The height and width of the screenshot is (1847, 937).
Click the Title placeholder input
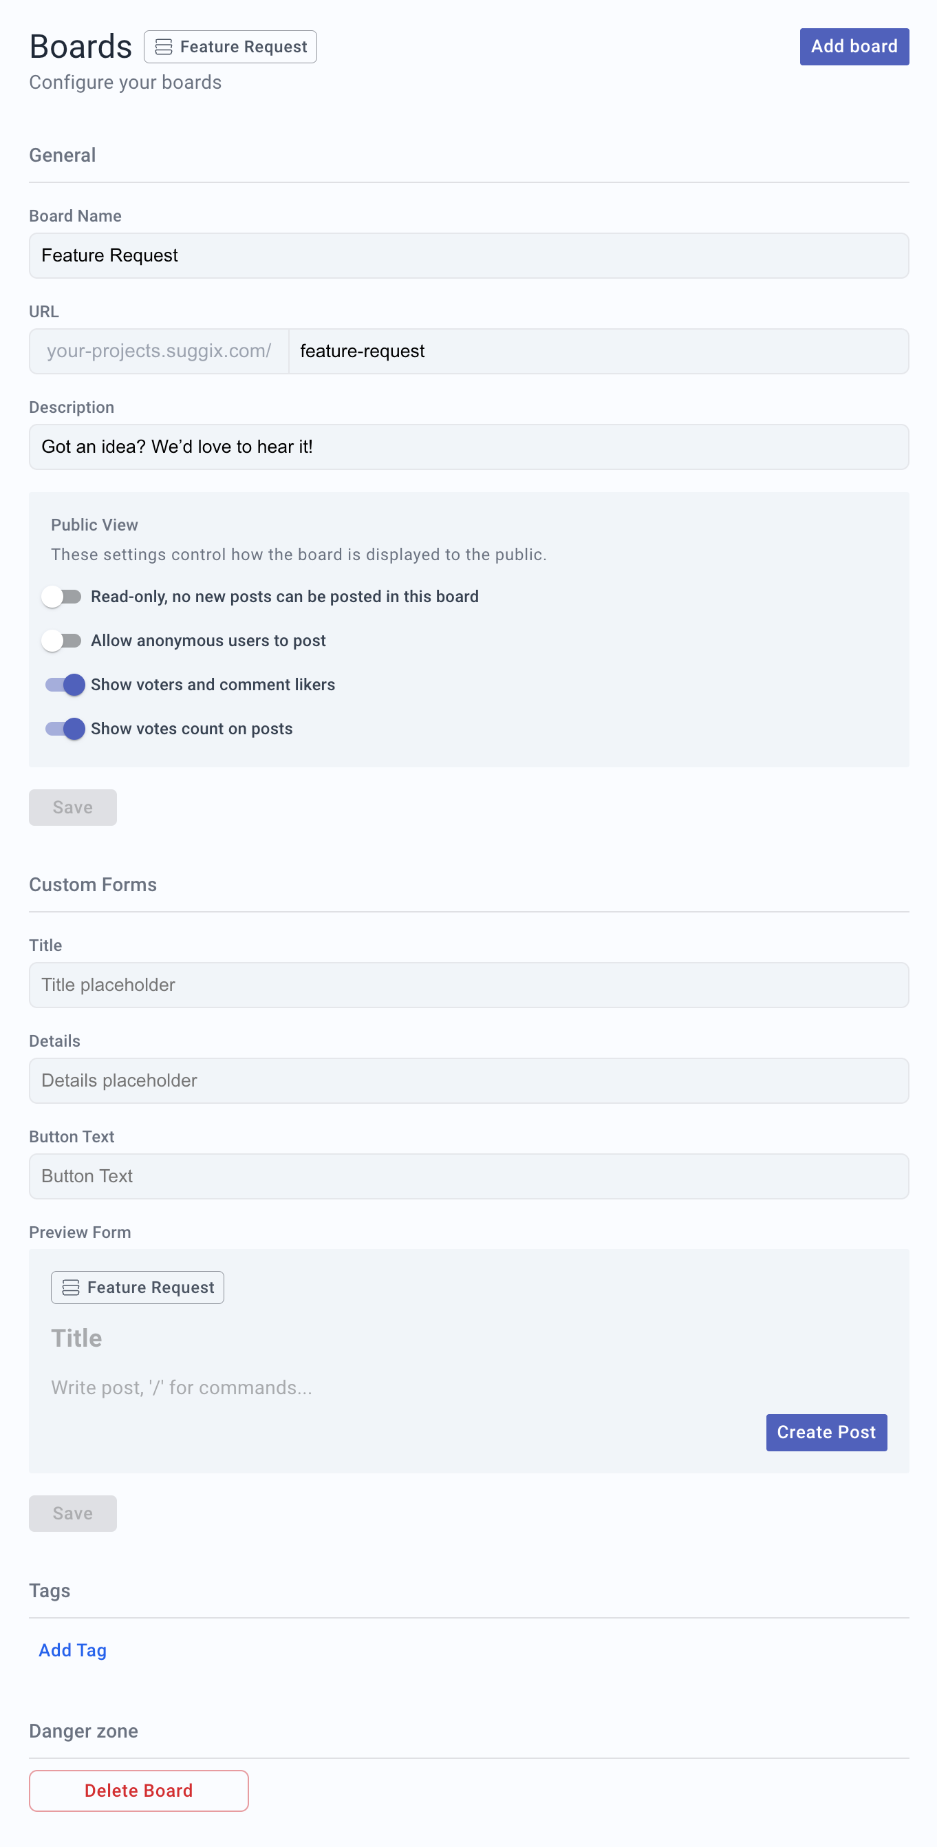click(x=469, y=985)
